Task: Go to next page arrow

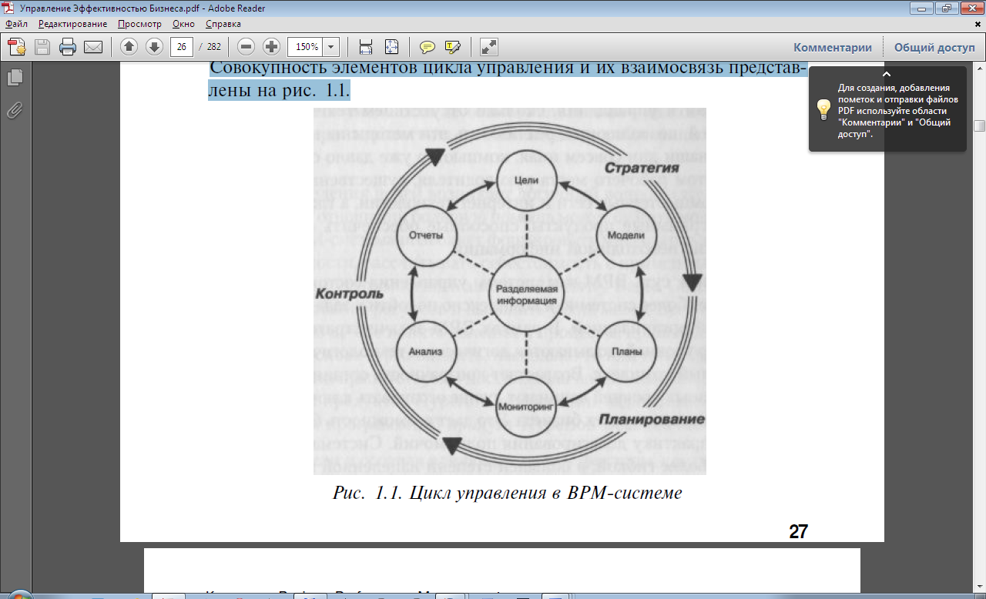Action: 154,47
